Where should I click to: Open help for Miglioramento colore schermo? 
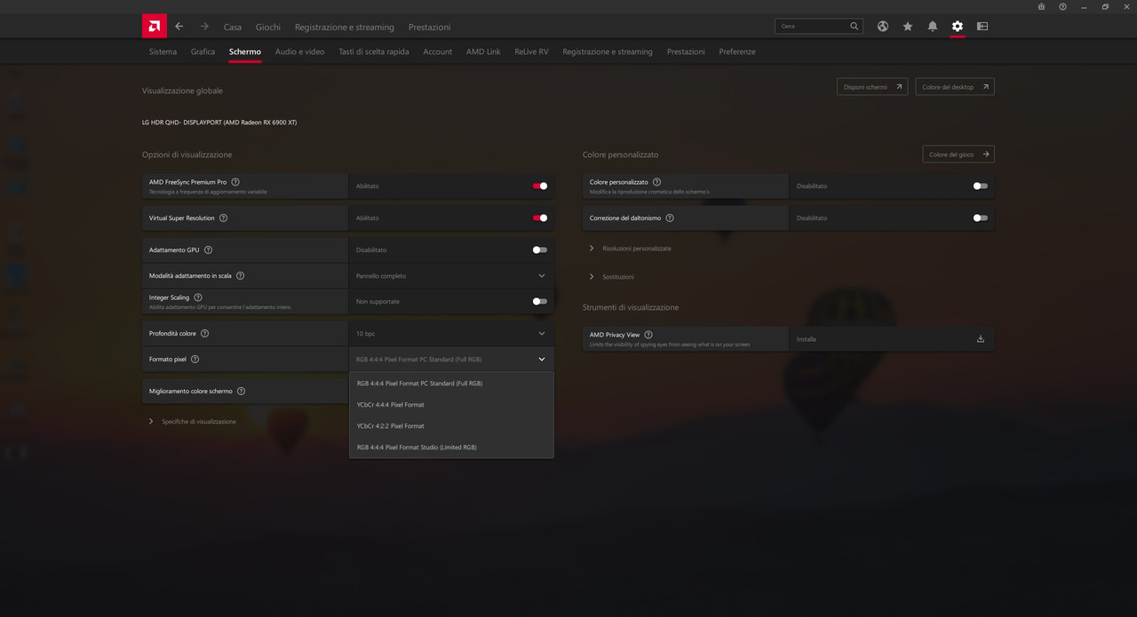[x=241, y=392]
